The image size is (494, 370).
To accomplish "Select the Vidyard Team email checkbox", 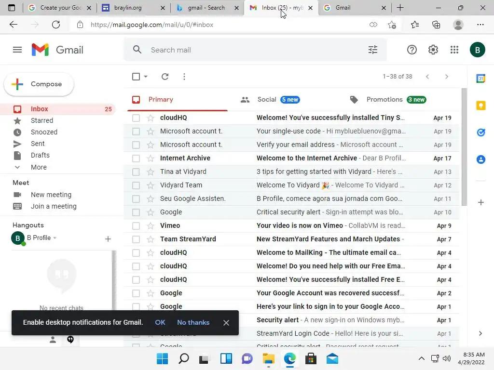I will coord(136,185).
